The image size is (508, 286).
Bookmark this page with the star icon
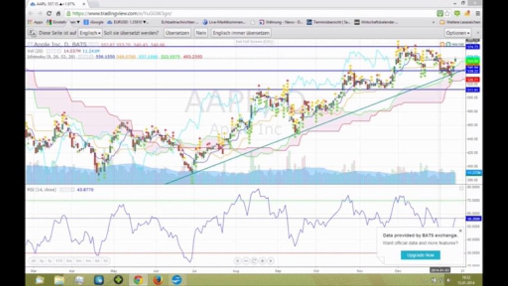click(448, 13)
